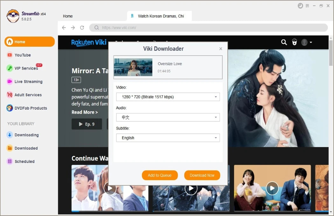Image resolution: width=334 pixels, height=216 pixels.
Task: Close the Viki Downloader dialog
Action: [221, 49]
